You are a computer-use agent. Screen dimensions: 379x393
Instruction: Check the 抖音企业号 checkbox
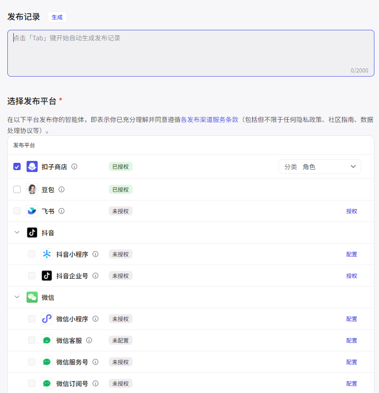point(32,276)
